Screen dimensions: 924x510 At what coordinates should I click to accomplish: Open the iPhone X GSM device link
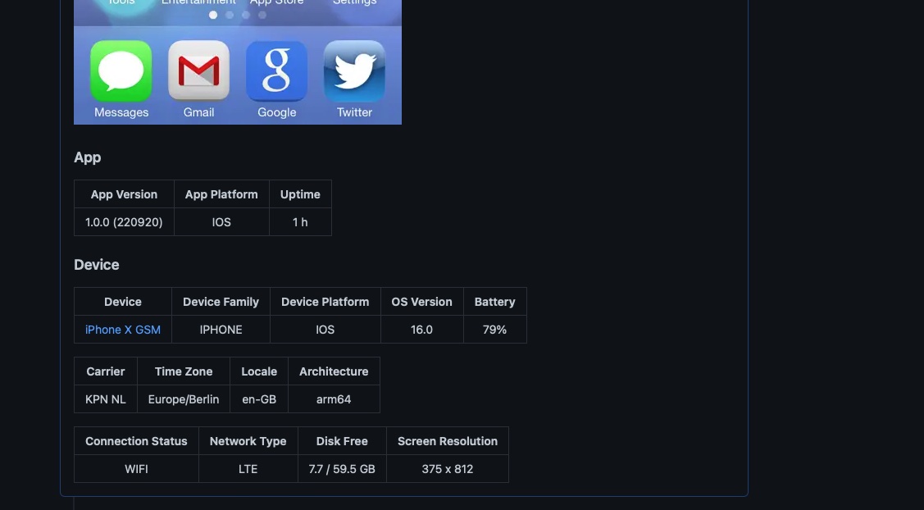click(x=123, y=330)
